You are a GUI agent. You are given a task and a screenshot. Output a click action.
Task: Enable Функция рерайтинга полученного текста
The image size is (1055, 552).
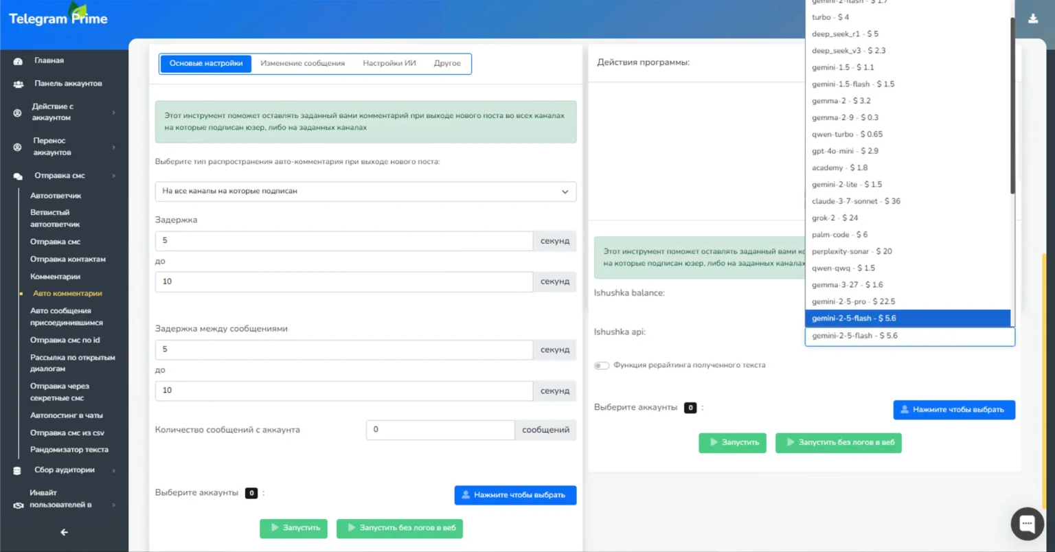coord(602,365)
